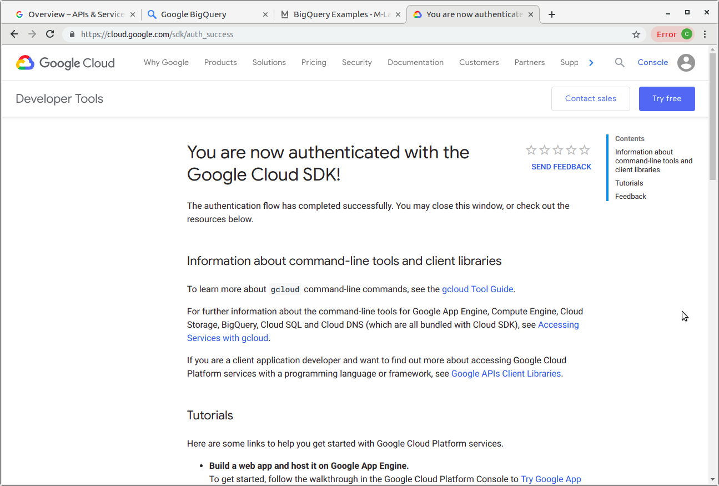Open the Chrome menu with three dots

click(x=705, y=34)
